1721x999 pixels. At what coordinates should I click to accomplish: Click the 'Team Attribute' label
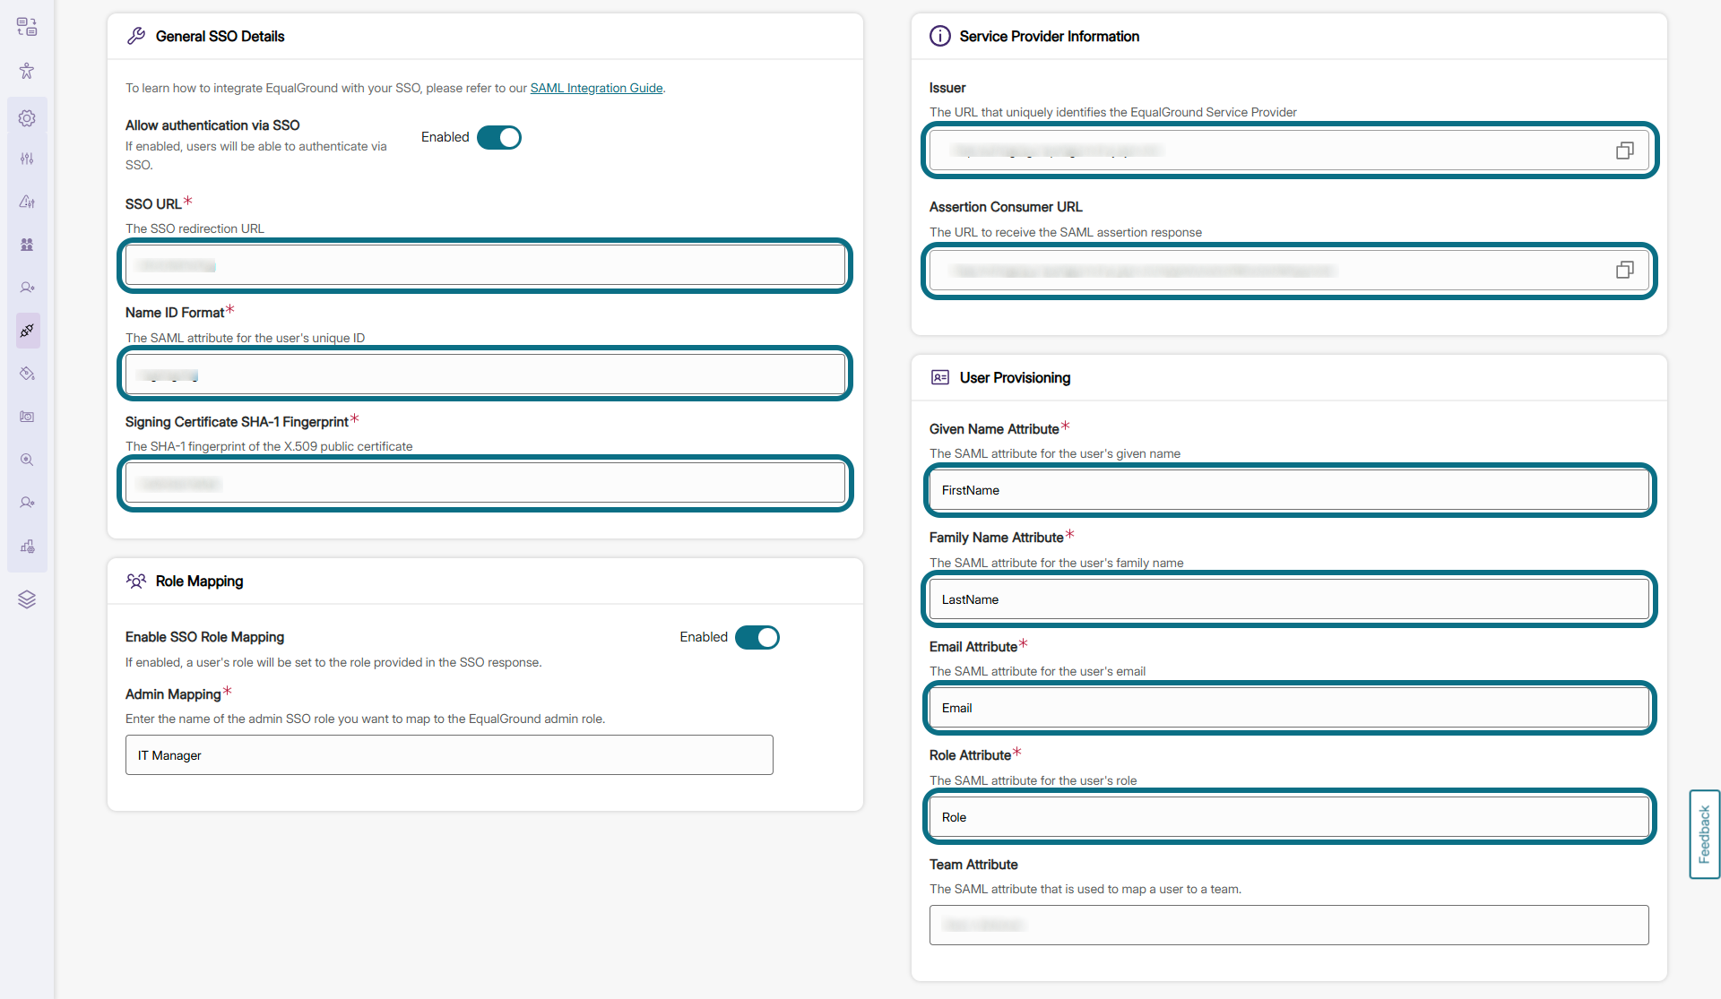point(973,865)
